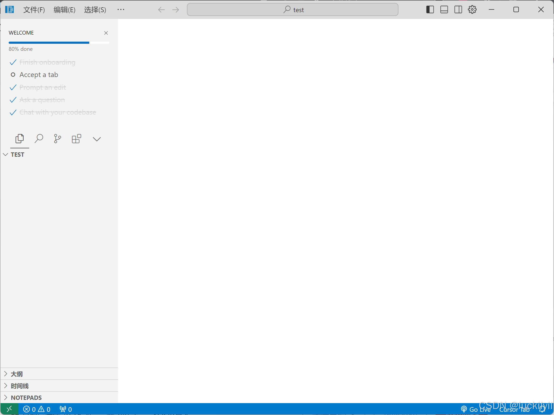Image resolution: width=554 pixels, height=415 pixels.
Task: Expand the NOTEPADS section
Action: [x=26, y=398]
